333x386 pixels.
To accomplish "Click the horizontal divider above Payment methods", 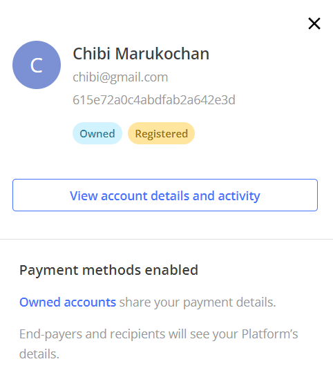I will (166, 239).
